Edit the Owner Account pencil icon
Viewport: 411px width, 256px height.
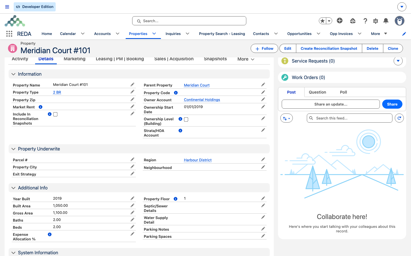(263, 99)
